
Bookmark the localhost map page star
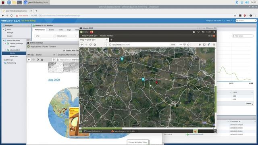click(188, 45)
